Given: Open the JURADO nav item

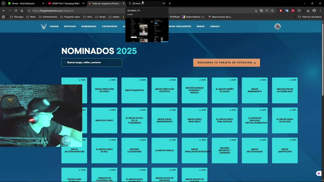Looking at the screenshot, I should click(215, 27).
